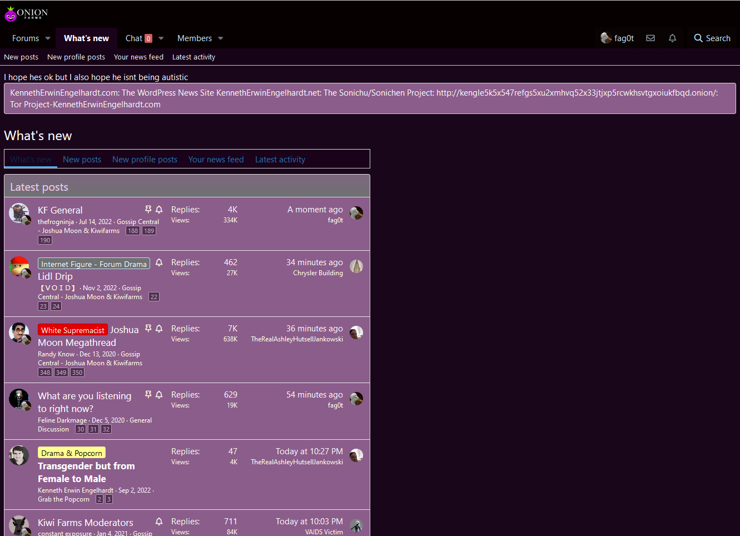Viewport: 740px width, 536px height.
Task: Open Chrysler Building's small avatar
Action: click(356, 266)
